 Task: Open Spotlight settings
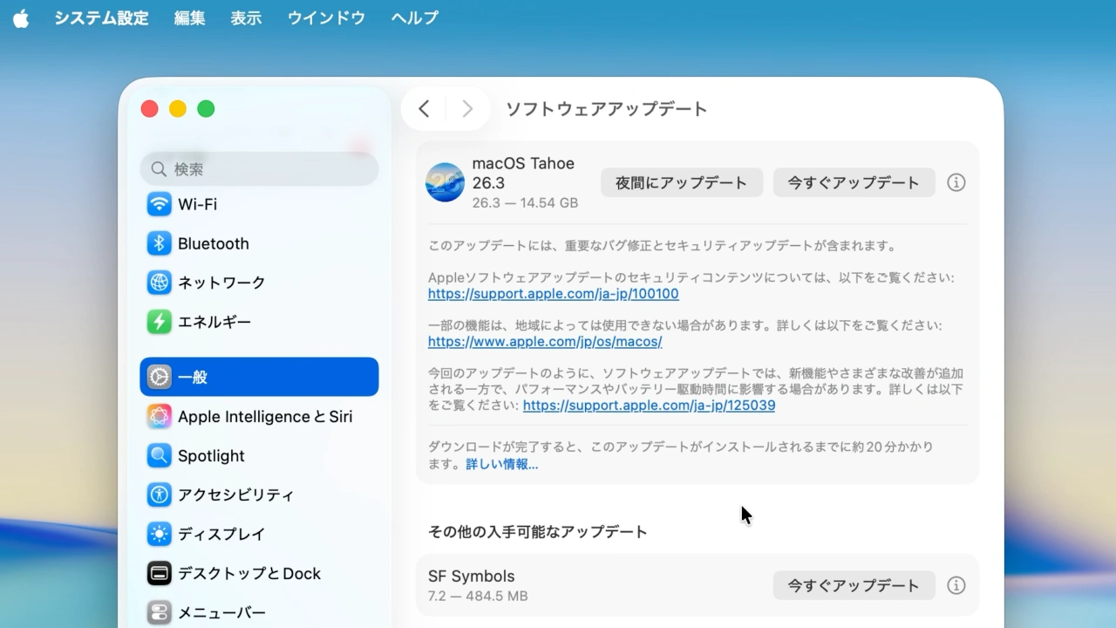(x=209, y=455)
